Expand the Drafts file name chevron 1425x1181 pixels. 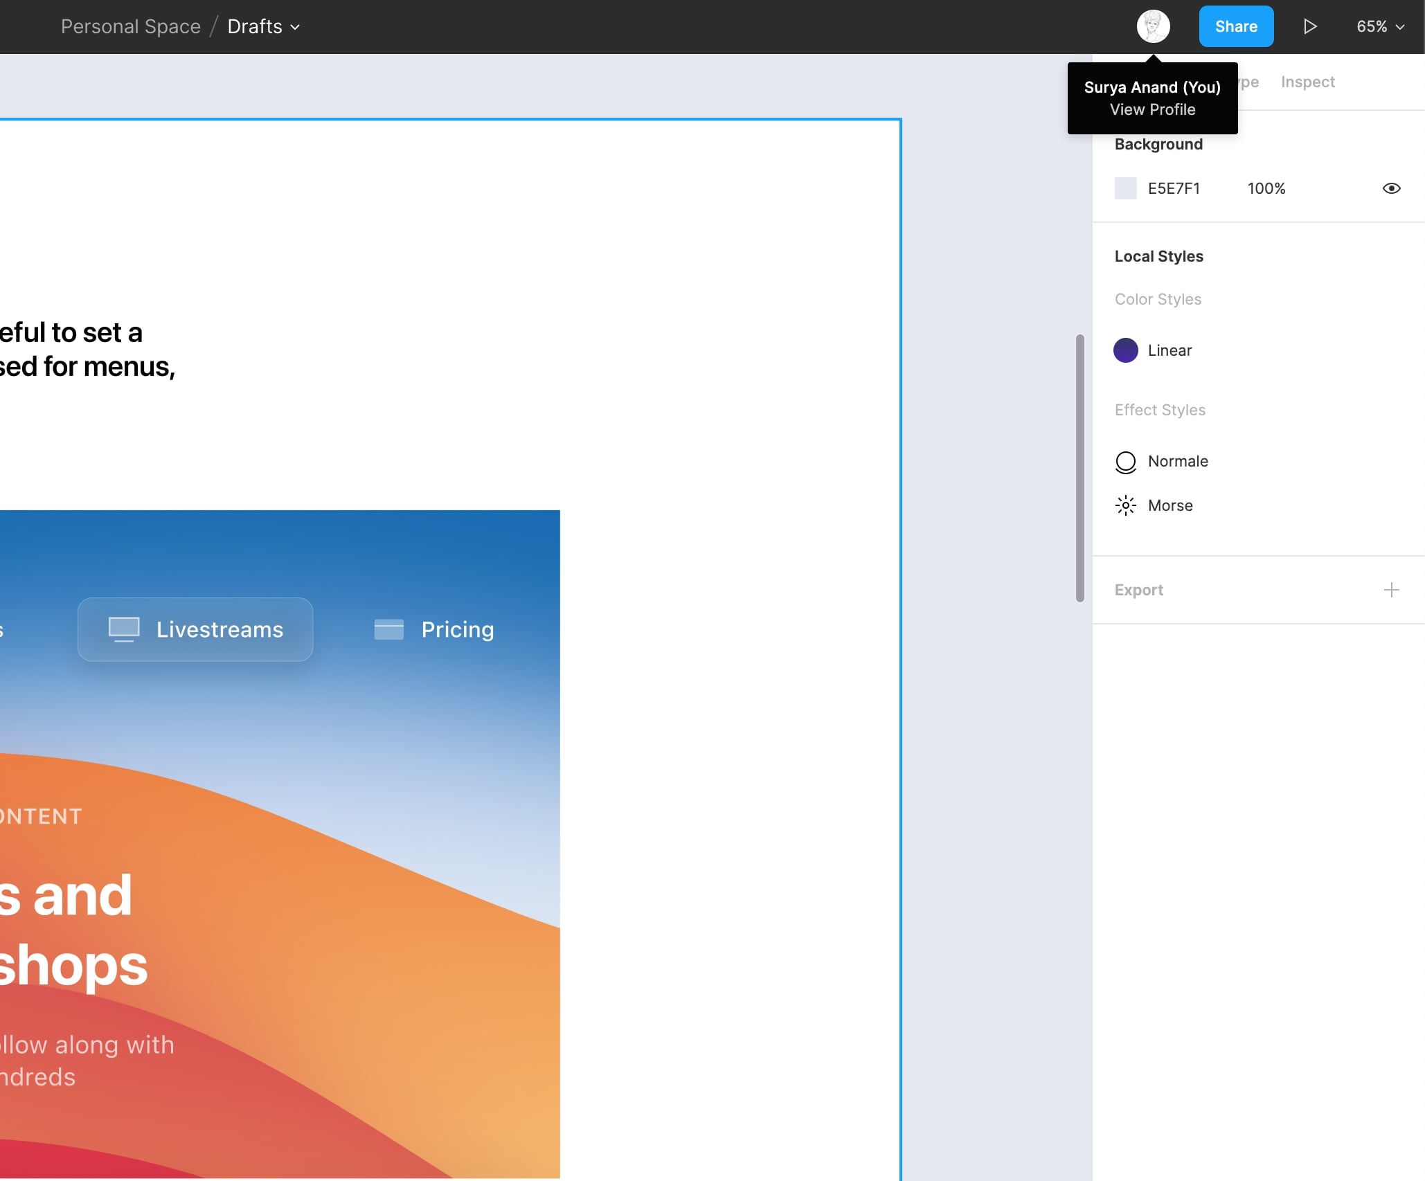coord(295,28)
